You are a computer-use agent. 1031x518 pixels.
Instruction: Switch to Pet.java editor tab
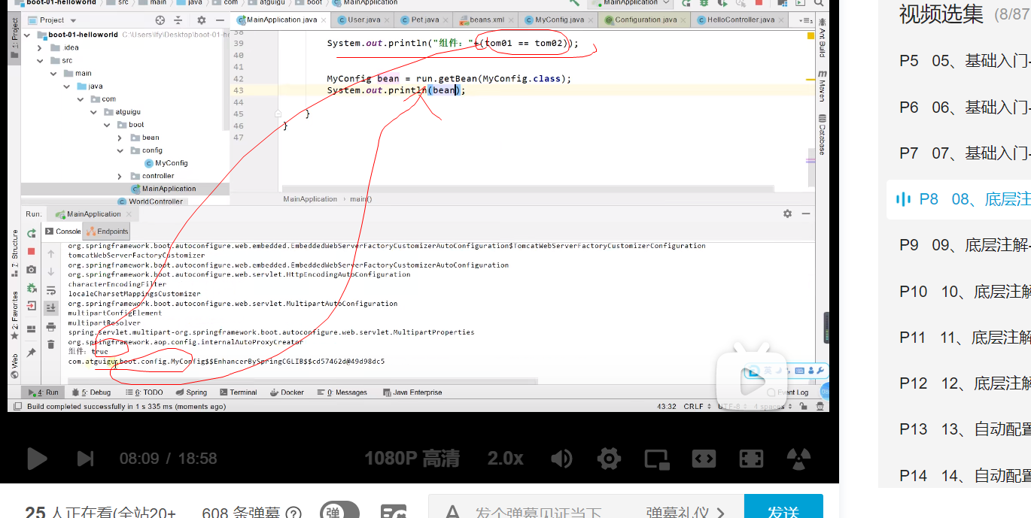click(424, 20)
